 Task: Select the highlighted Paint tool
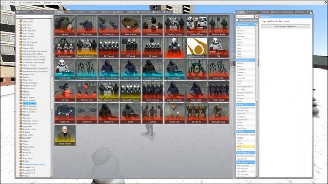point(245,147)
